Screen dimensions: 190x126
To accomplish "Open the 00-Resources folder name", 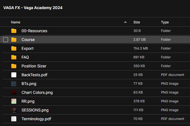I will (x=34, y=31).
